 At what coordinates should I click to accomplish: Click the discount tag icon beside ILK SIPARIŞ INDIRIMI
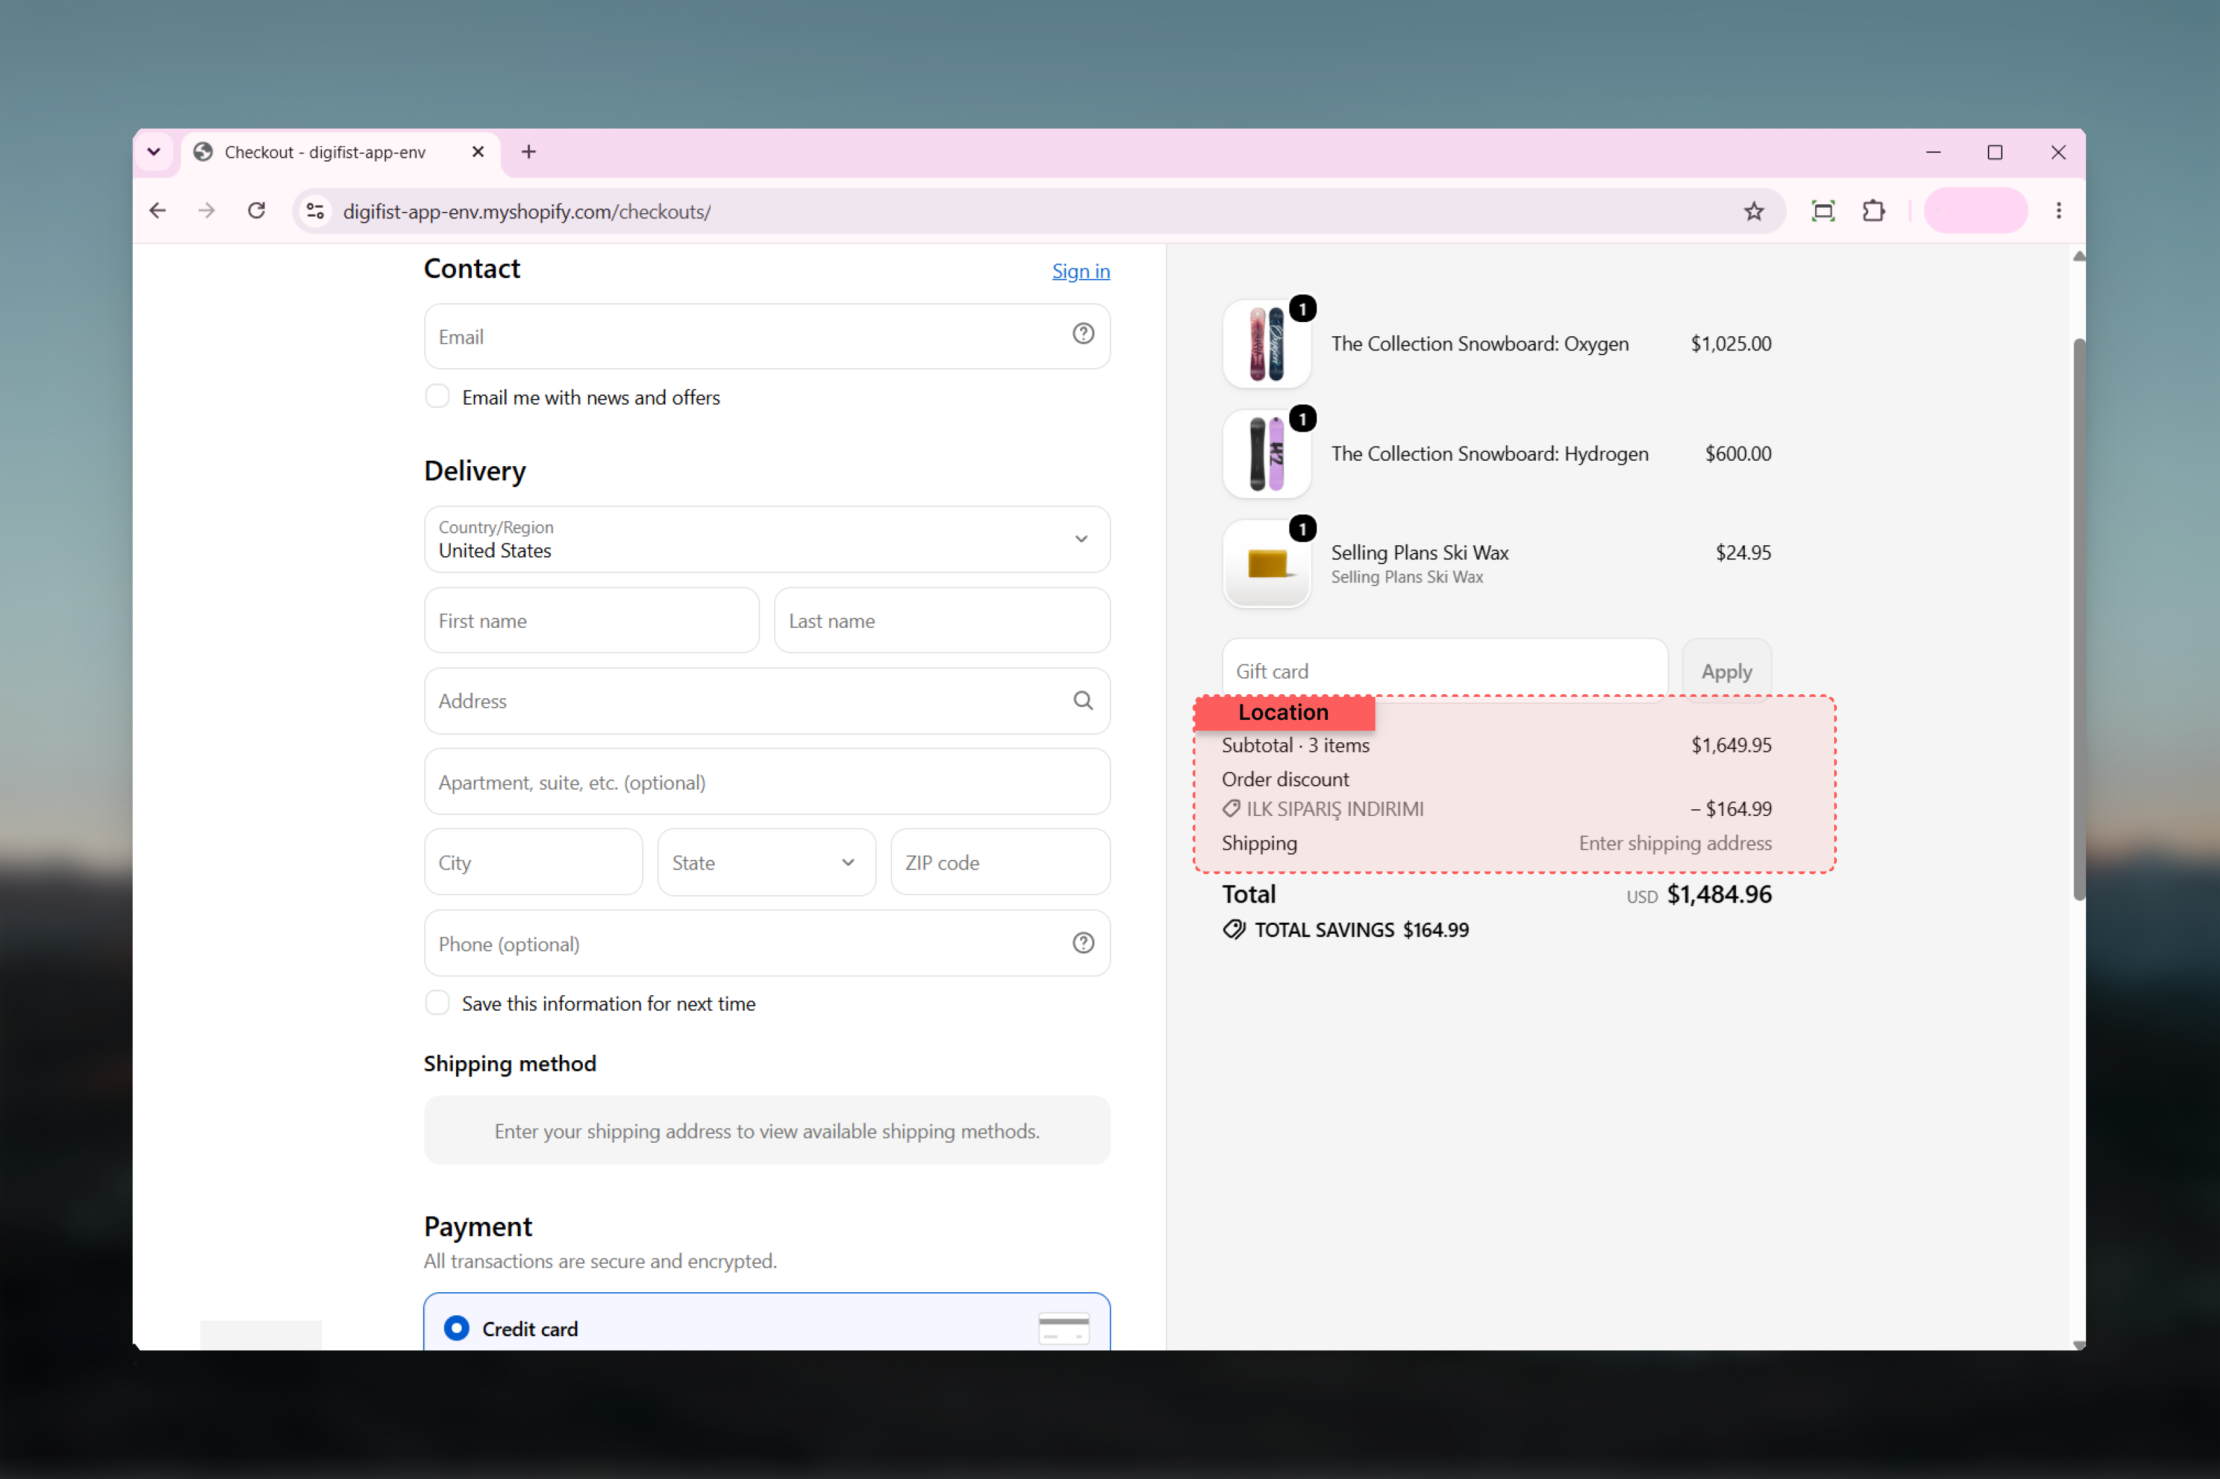(1231, 809)
